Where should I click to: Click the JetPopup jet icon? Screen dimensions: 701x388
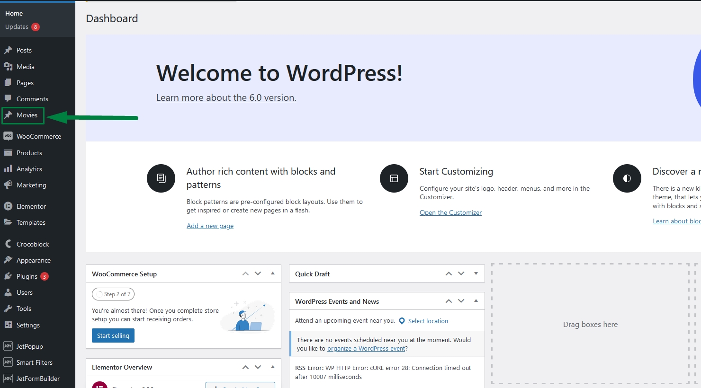8,346
